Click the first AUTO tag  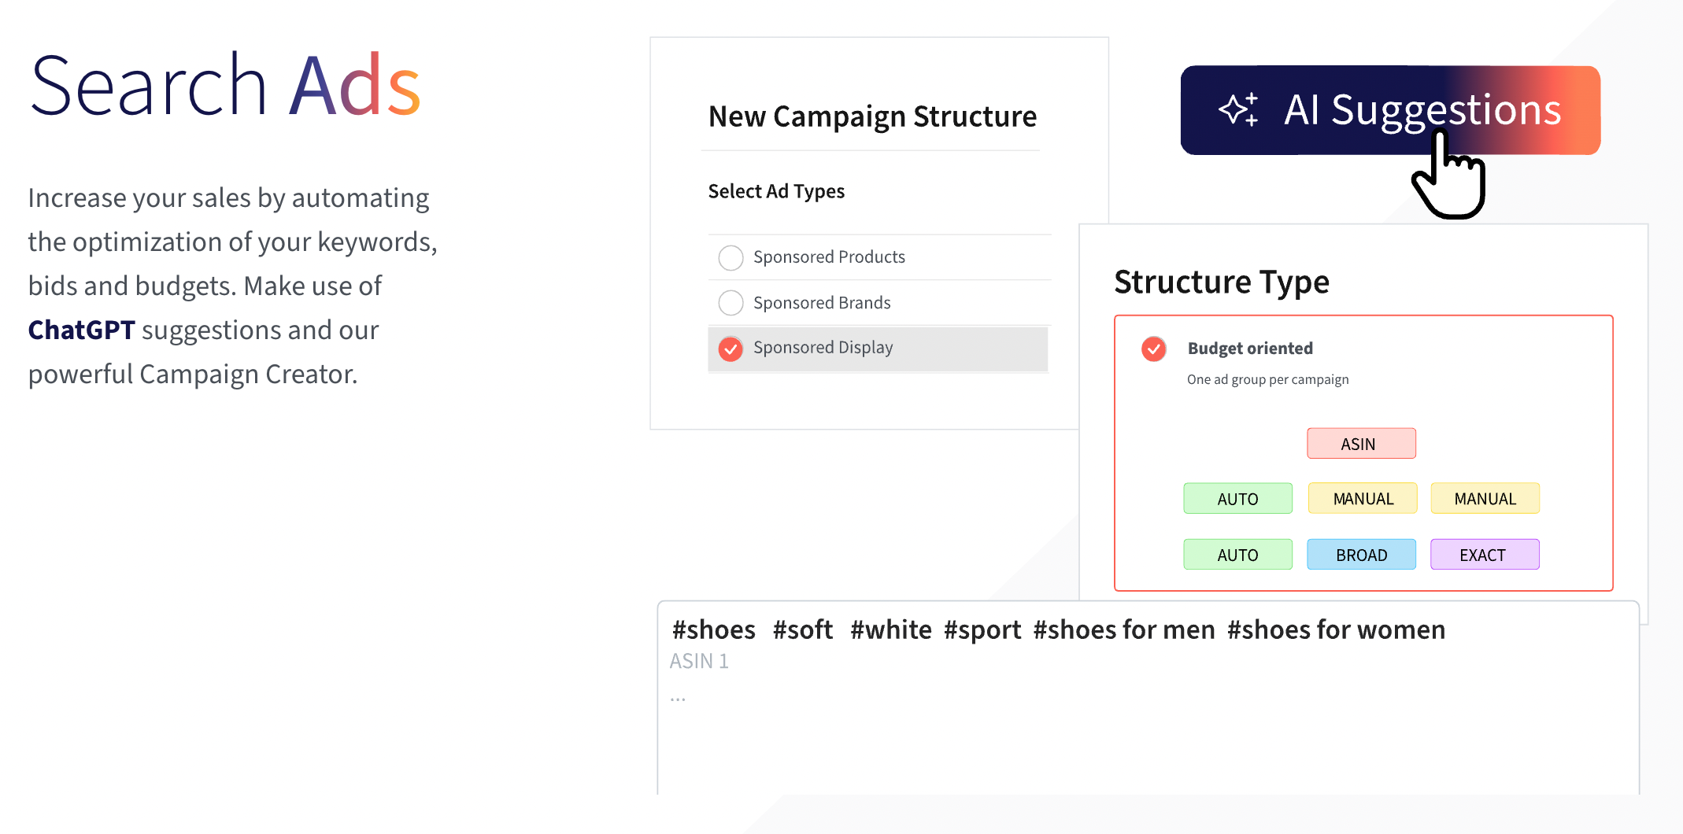[x=1237, y=498]
